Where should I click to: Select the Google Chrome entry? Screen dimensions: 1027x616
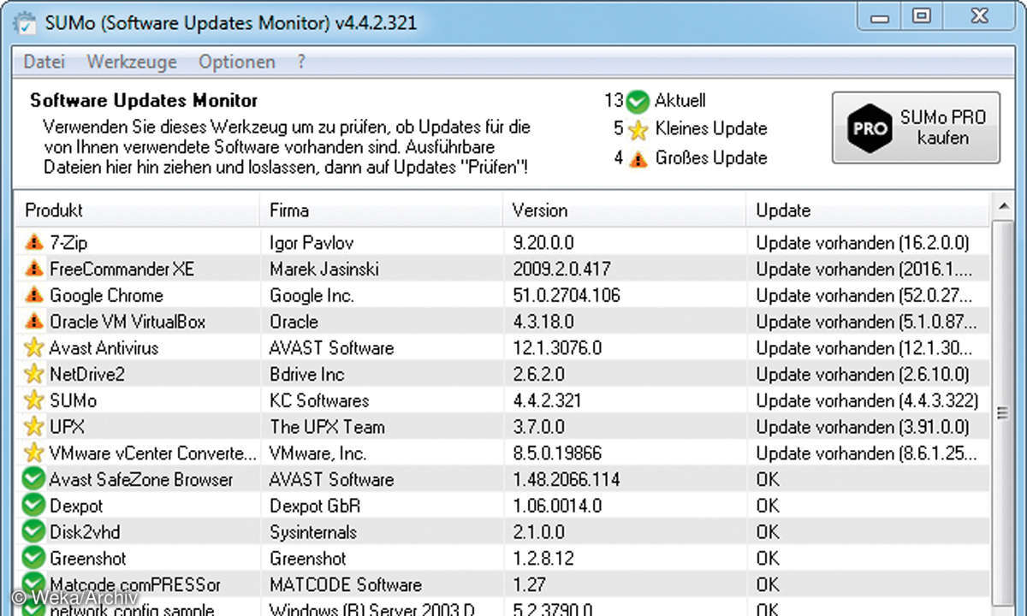[502, 295]
